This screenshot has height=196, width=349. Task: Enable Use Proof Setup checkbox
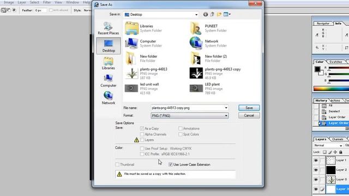click(142, 149)
